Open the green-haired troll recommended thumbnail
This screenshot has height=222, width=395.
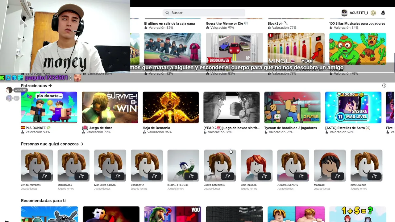pyautogui.click(x=173, y=214)
